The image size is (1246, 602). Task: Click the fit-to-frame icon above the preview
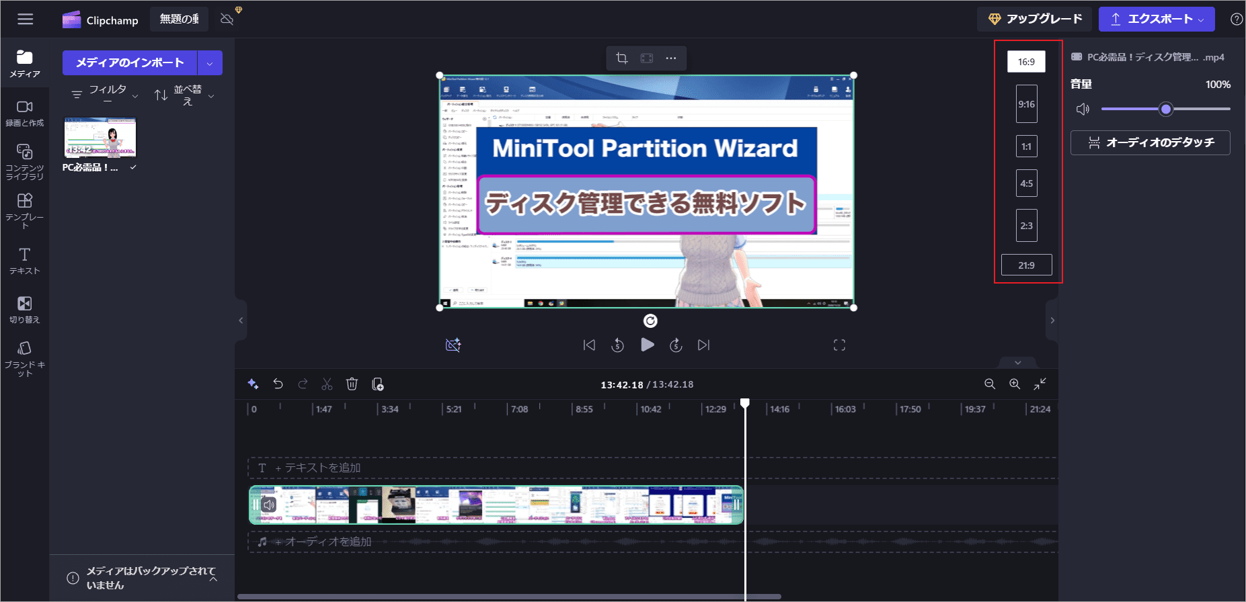(647, 58)
